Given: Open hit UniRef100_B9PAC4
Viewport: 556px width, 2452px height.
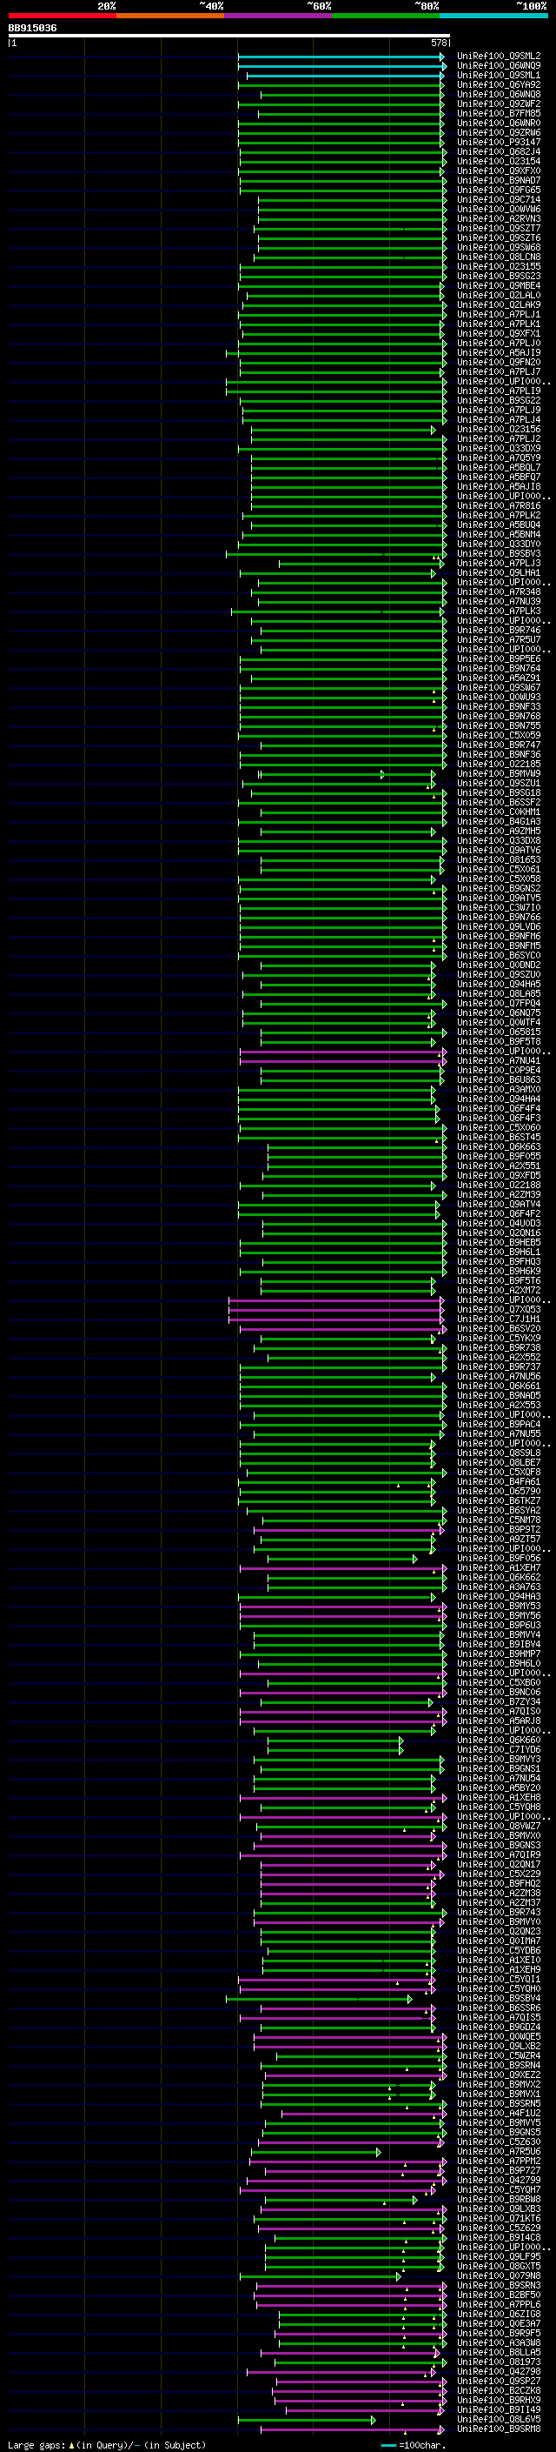Looking at the screenshot, I should point(498,1425).
